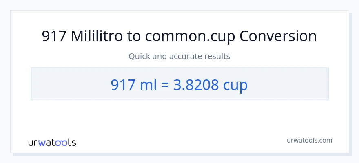The width and height of the screenshot is (359, 163).
Task: Click the number '917' in the heading
Action: [54, 36]
